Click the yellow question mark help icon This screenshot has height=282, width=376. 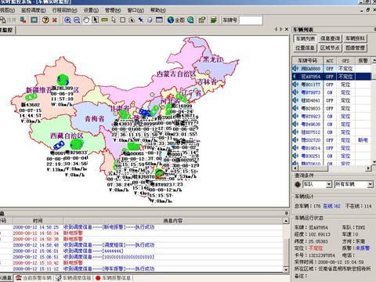tap(45, 20)
